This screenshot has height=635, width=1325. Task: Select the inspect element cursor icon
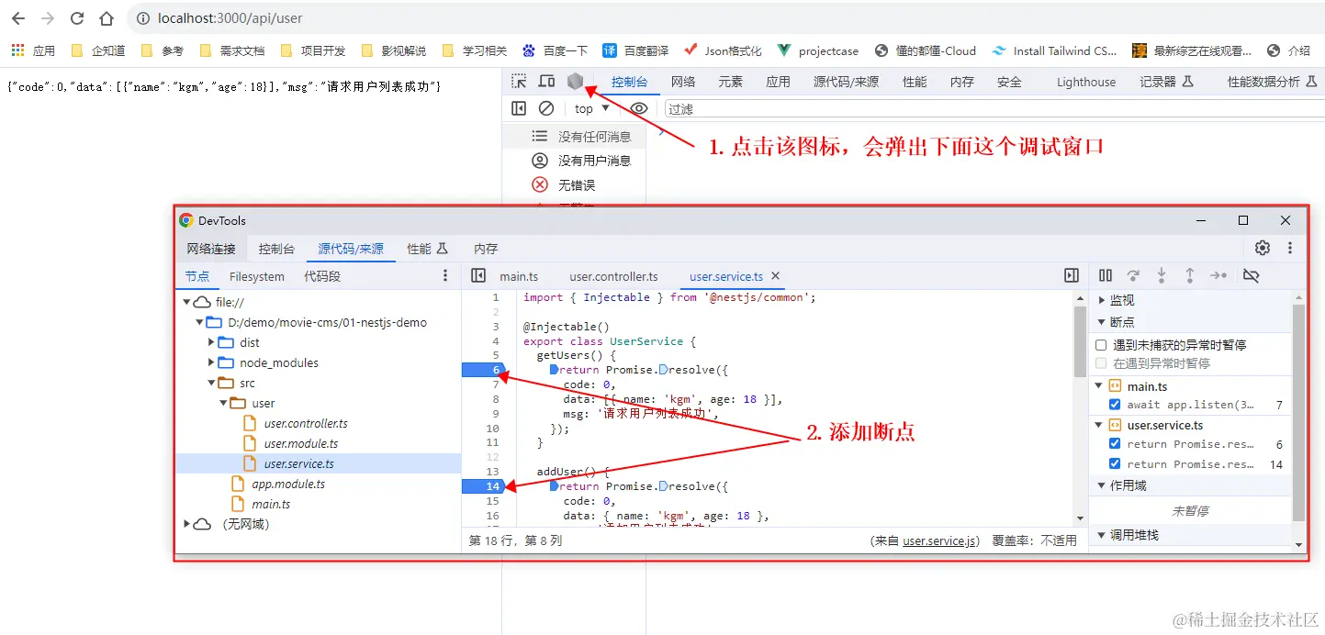[519, 82]
